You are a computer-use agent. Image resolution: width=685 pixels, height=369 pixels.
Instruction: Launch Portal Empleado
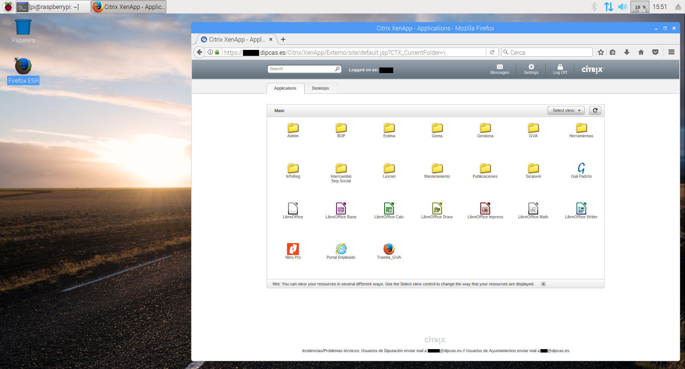[x=341, y=251]
